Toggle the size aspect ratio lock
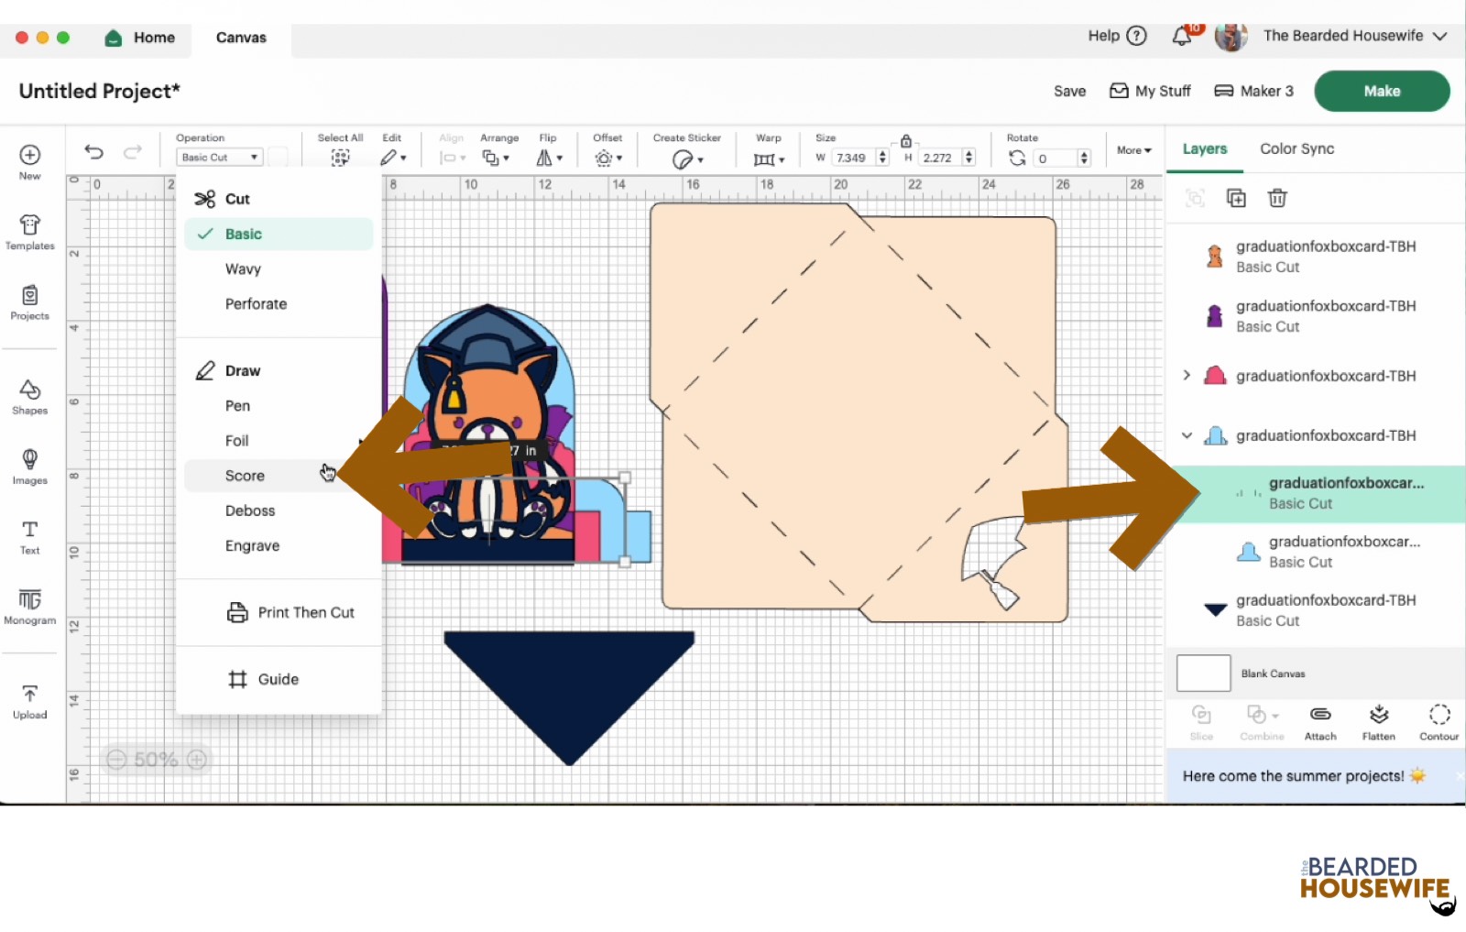The width and height of the screenshot is (1466, 932). (905, 141)
